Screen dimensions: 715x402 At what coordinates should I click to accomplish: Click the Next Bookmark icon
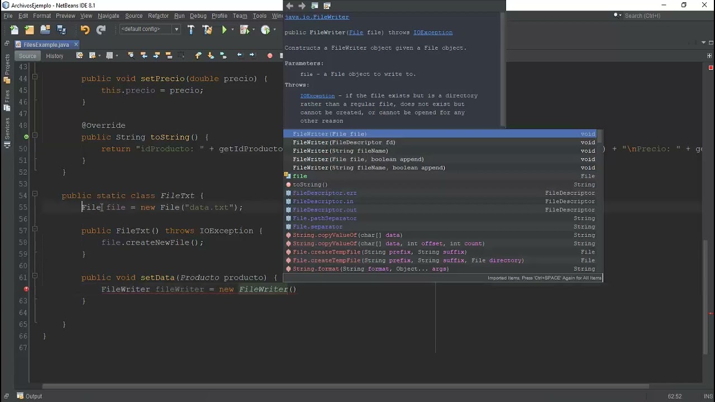211,55
